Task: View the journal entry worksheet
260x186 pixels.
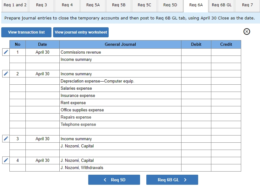Action: (81, 32)
